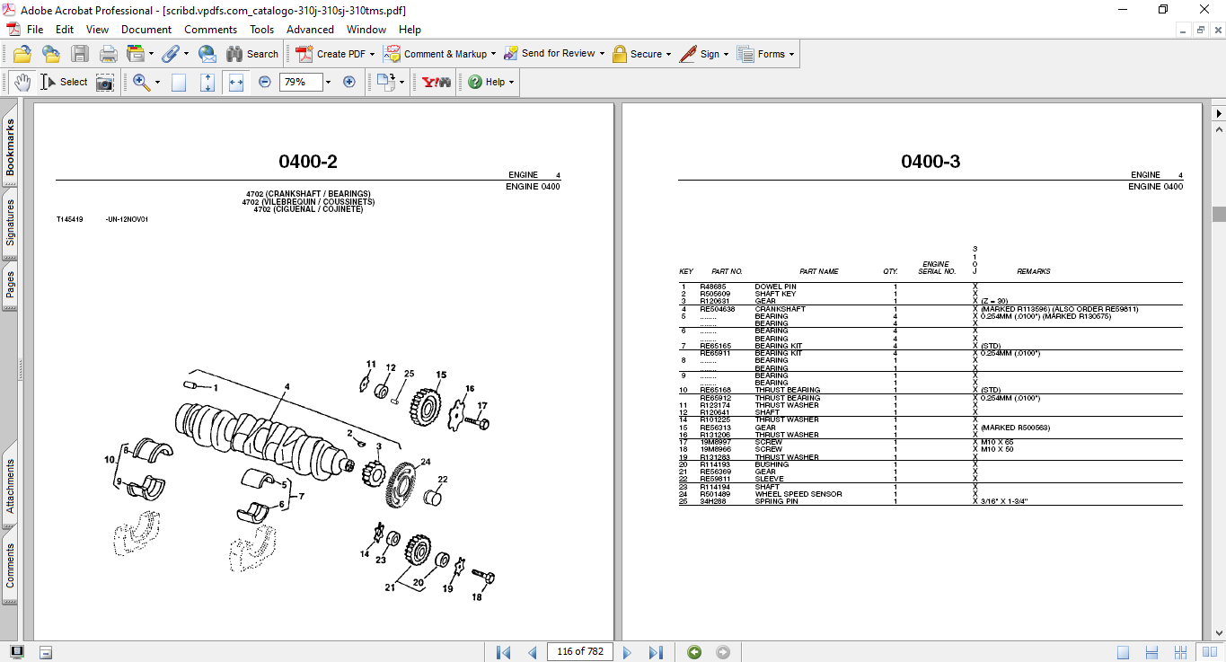
Task: Click the Save floppy disk icon
Action: (x=80, y=54)
